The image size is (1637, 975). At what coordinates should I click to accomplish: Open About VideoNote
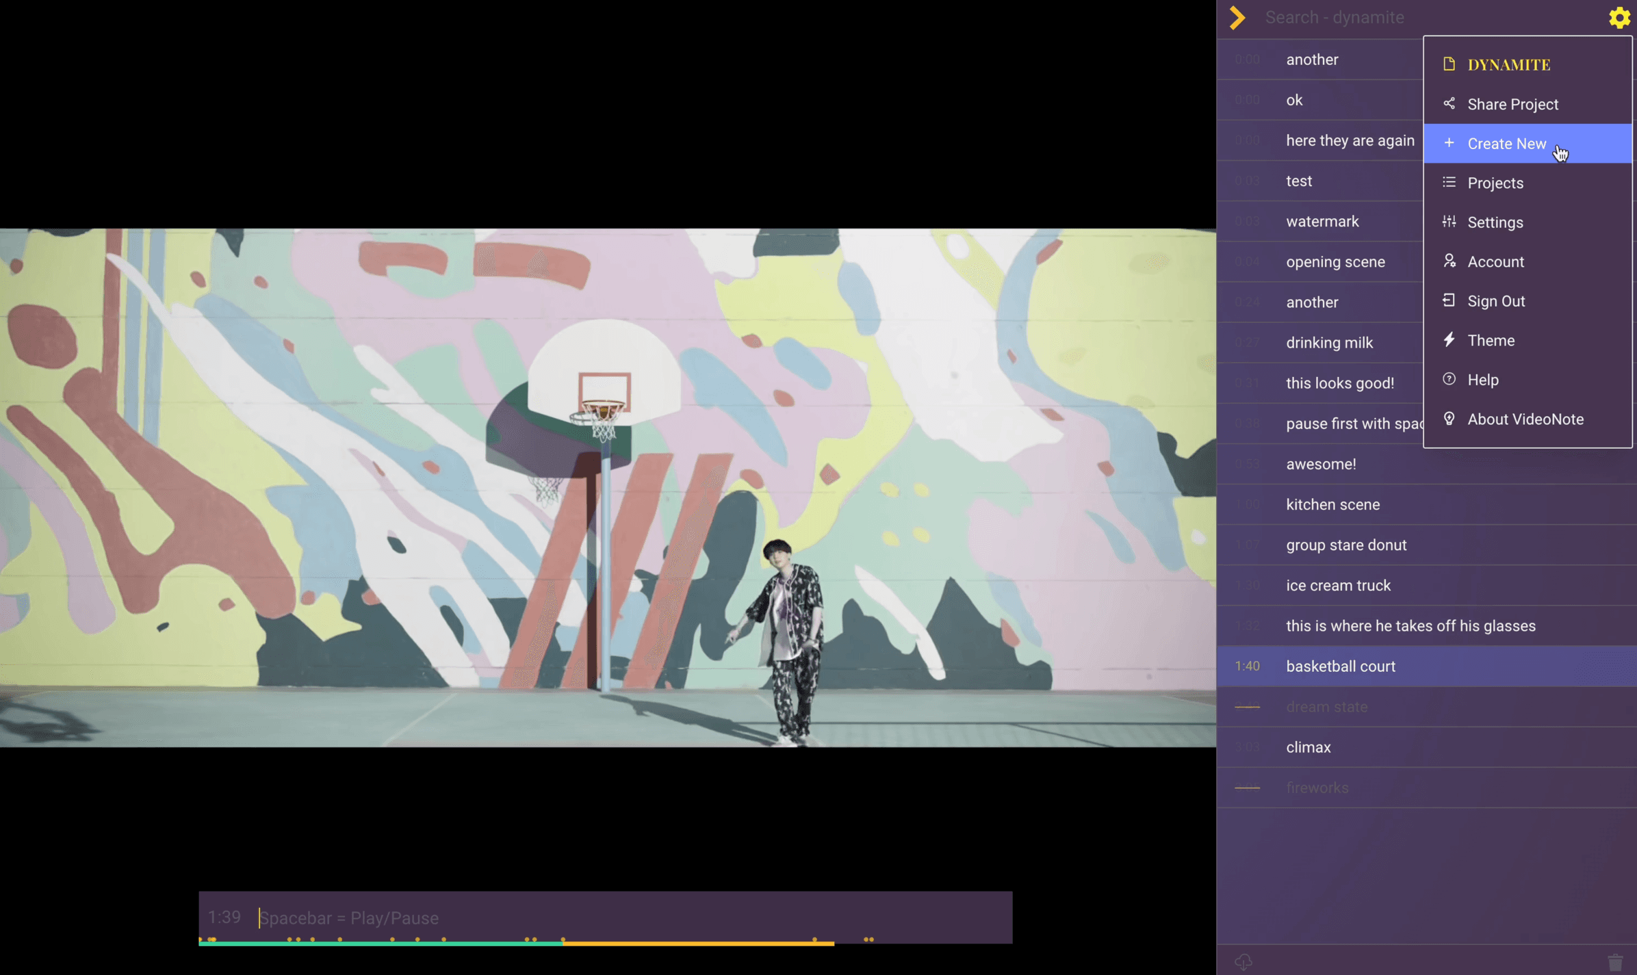tap(1525, 419)
